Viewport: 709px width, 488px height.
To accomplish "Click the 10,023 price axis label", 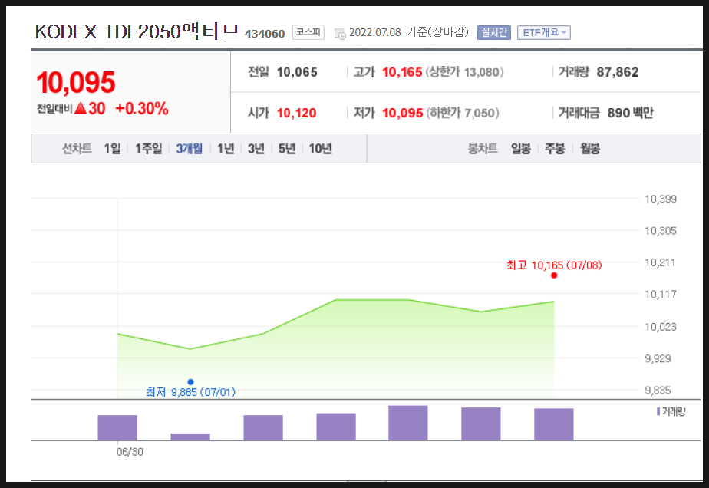I will (660, 327).
